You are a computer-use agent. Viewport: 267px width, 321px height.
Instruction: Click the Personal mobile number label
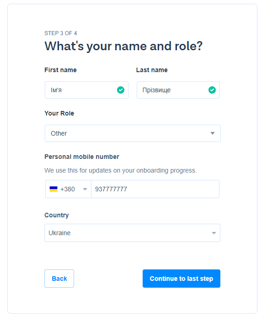coord(82,157)
